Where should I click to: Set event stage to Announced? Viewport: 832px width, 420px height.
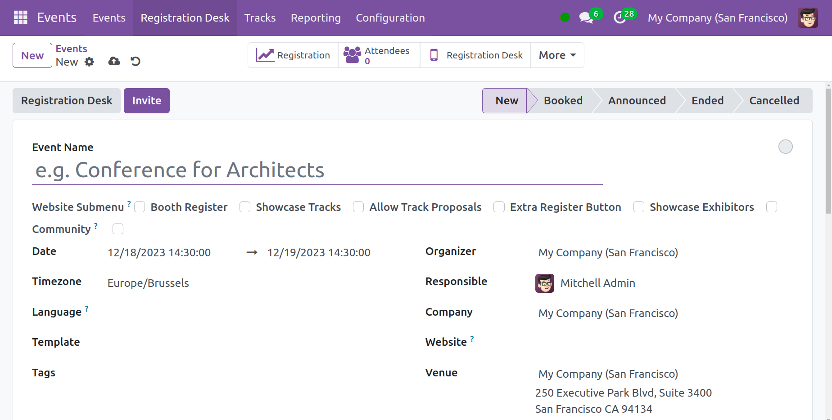(637, 101)
